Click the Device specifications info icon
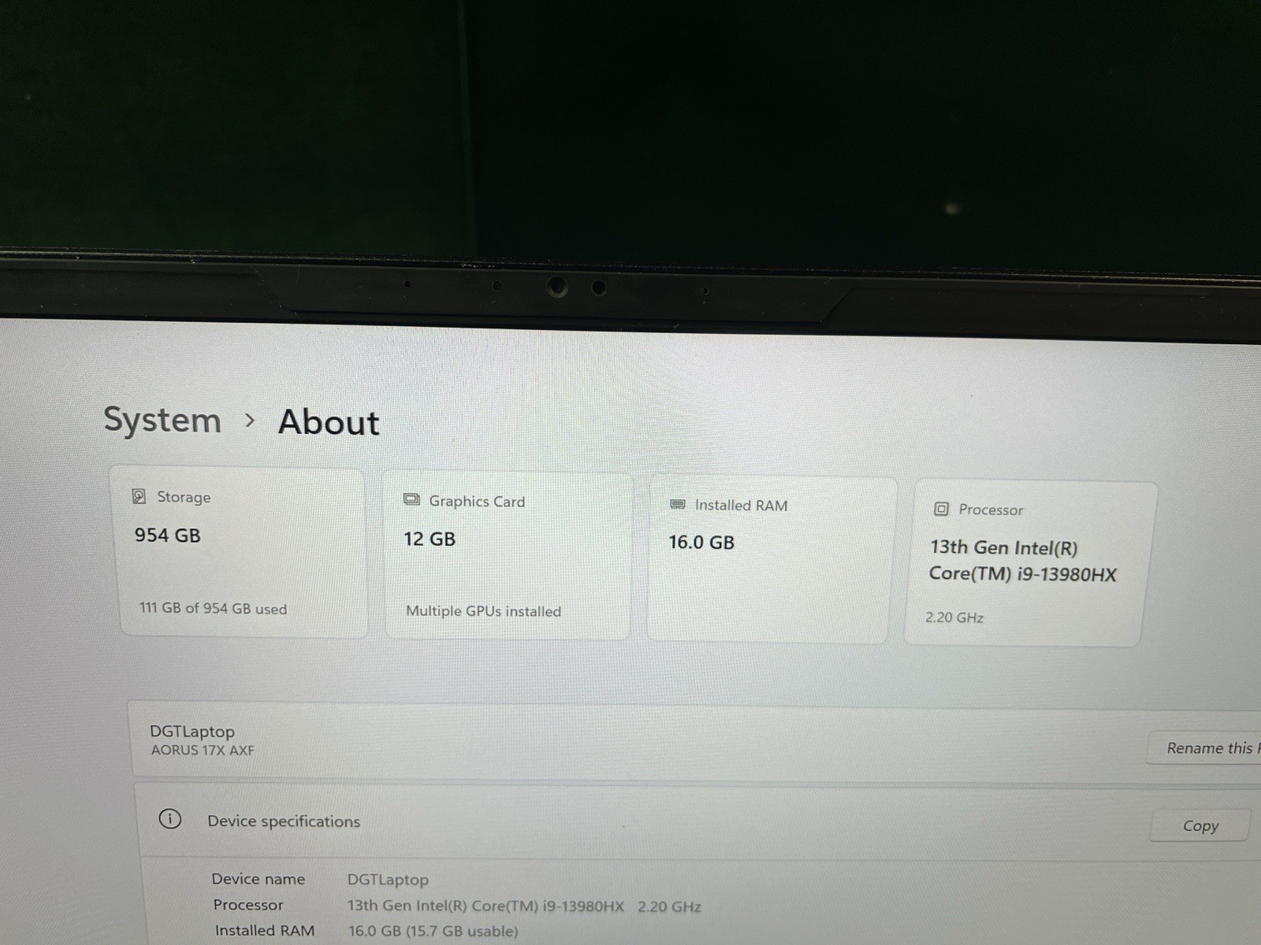 pyautogui.click(x=169, y=819)
